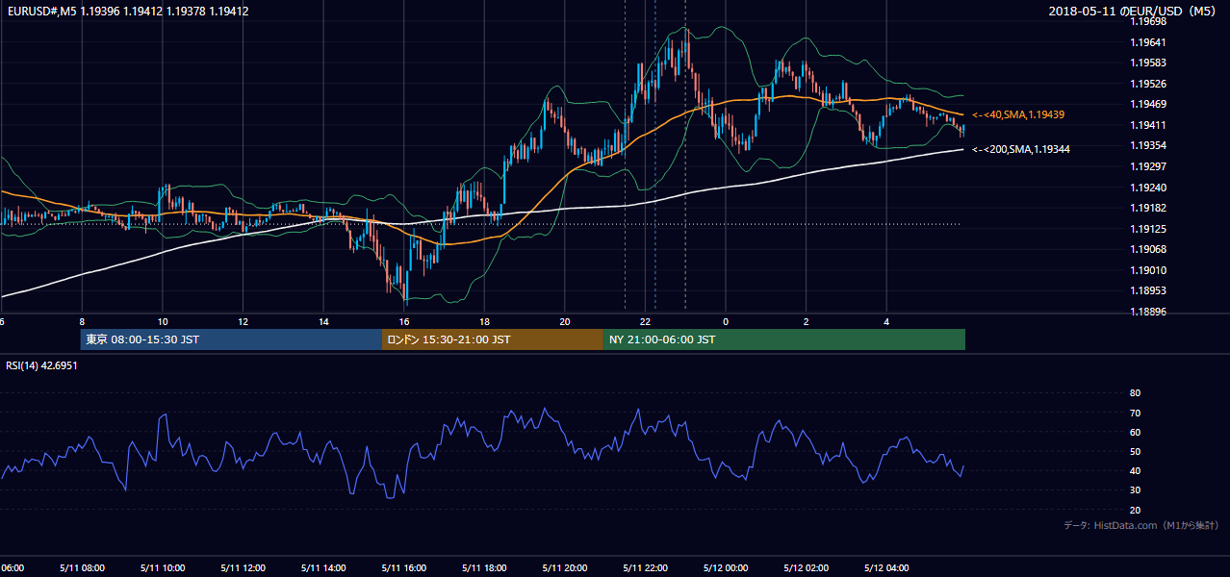Screen dimensions: 1230x577
Task: Select the 東京 08:00-15:30 JST session bar
Action: click(231, 339)
